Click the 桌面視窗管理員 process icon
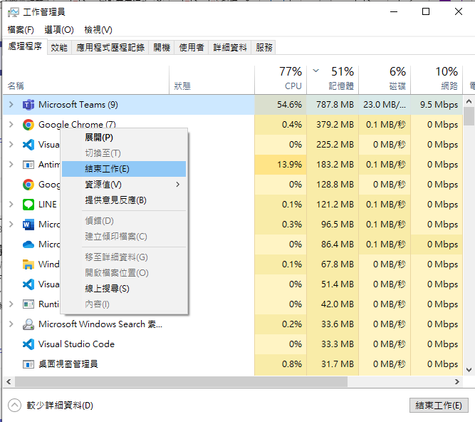 click(x=28, y=364)
